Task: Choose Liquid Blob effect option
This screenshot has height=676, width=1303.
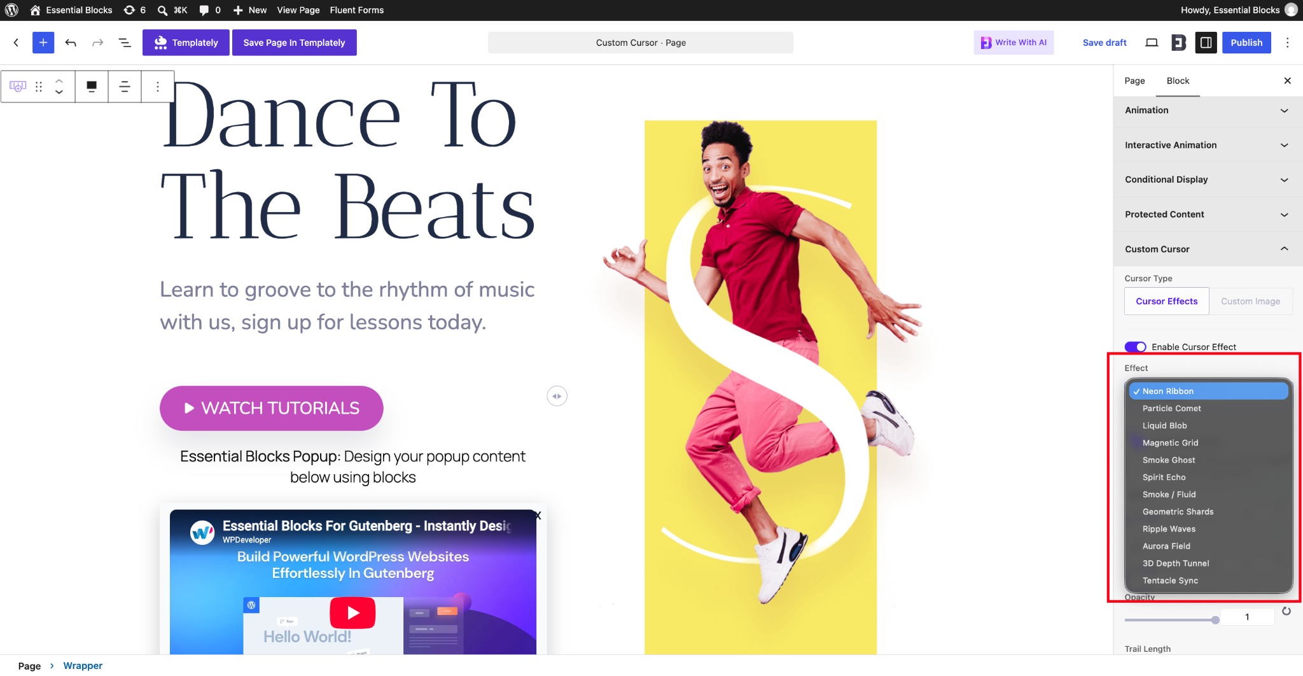Action: [x=1208, y=426]
